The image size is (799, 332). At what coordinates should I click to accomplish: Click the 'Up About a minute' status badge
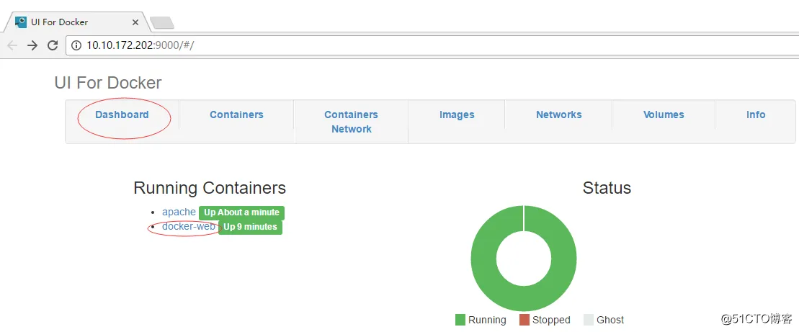tap(241, 213)
